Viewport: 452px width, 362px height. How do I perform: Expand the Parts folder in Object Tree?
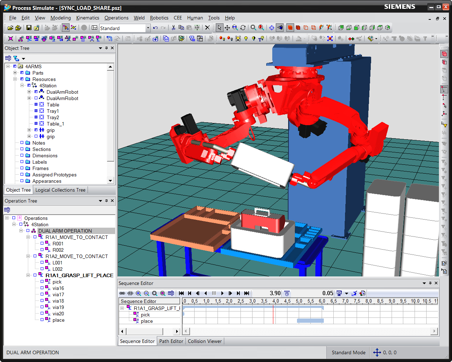[15, 73]
